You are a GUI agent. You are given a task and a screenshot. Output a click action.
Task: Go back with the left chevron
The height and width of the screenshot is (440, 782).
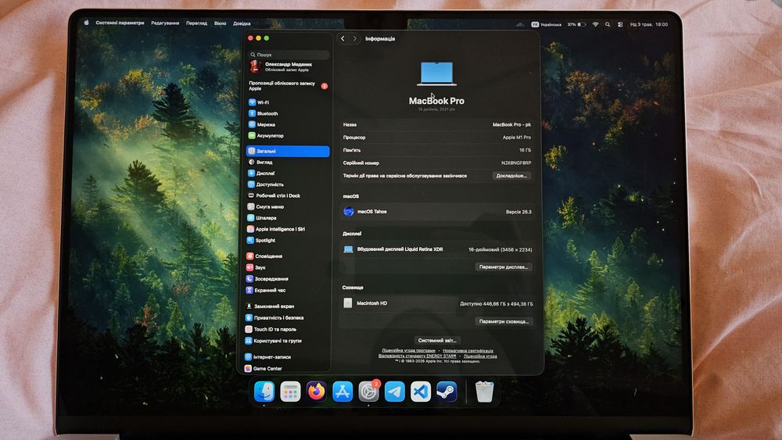coord(343,38)
